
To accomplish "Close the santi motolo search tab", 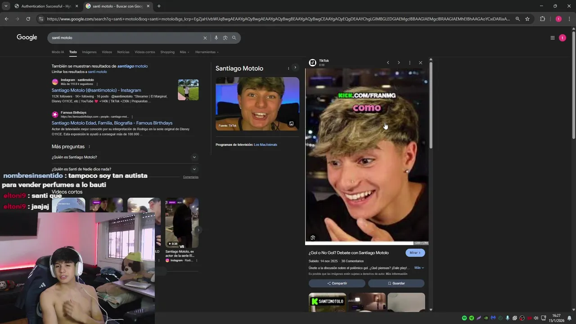I will (x=148, y=6).
